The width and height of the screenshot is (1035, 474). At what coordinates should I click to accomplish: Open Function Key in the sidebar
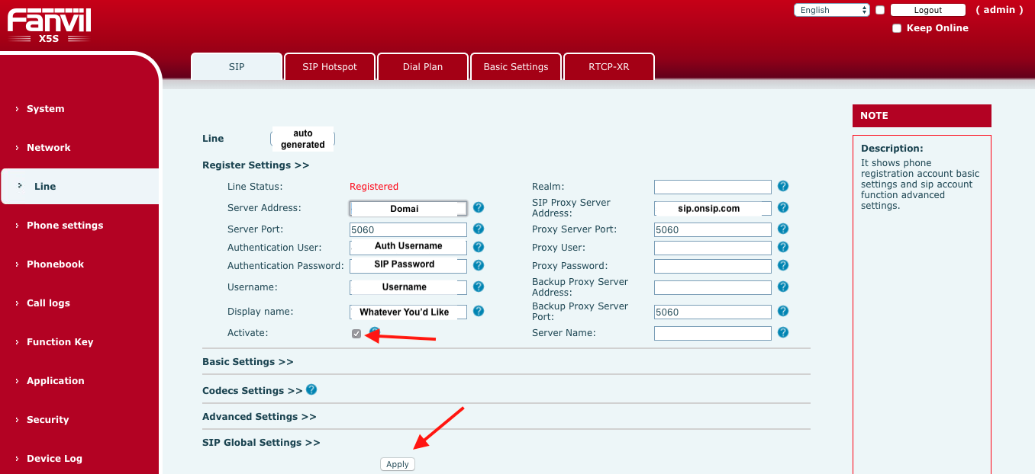pyautogui.click(x=60, y=342)
